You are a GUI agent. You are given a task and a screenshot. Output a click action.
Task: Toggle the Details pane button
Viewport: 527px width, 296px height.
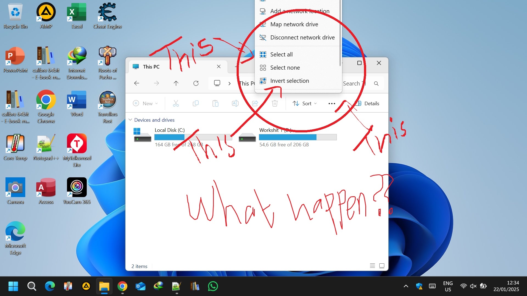368,103
